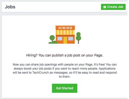Viewport: 129px width, 99px height.
Task: Start job posting with Get Started
Action: point(65,88)
